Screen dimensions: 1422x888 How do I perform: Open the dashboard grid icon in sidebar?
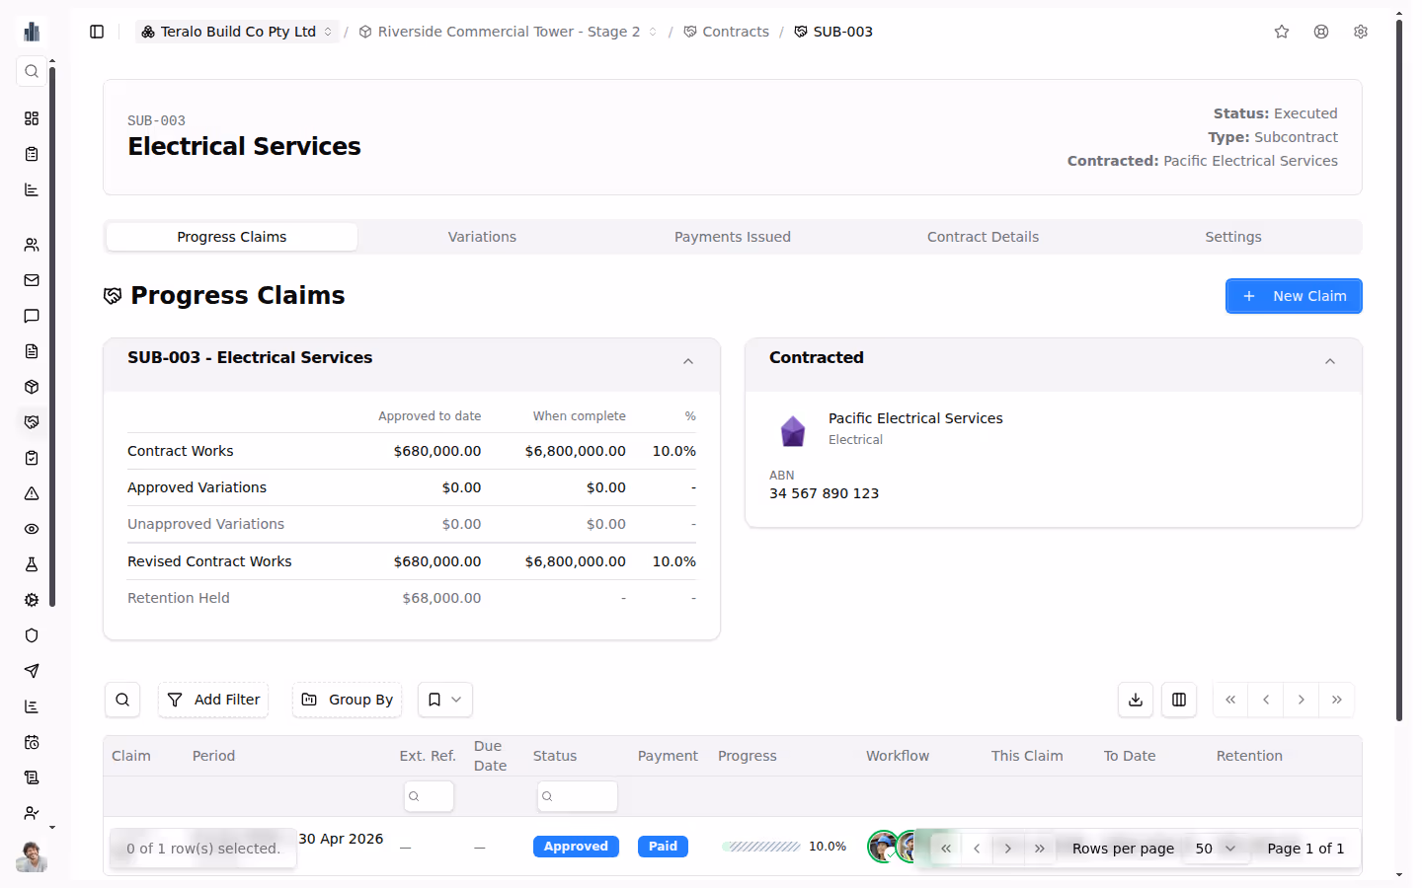pos(32,118)
